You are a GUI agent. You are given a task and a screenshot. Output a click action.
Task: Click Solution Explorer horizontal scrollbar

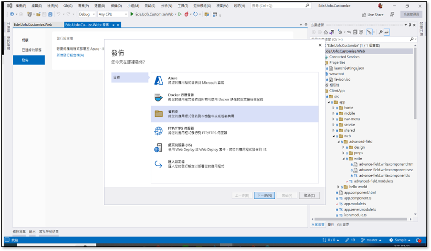point(361,219)
